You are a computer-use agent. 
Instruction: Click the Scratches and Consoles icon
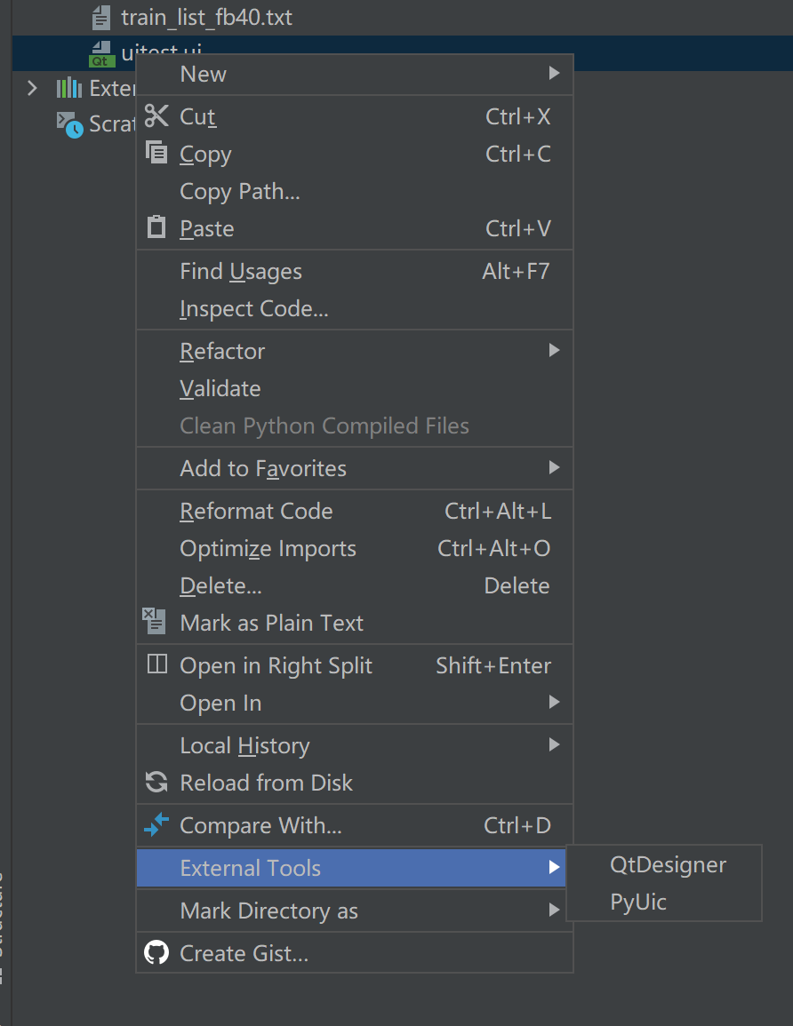(67, 123)
